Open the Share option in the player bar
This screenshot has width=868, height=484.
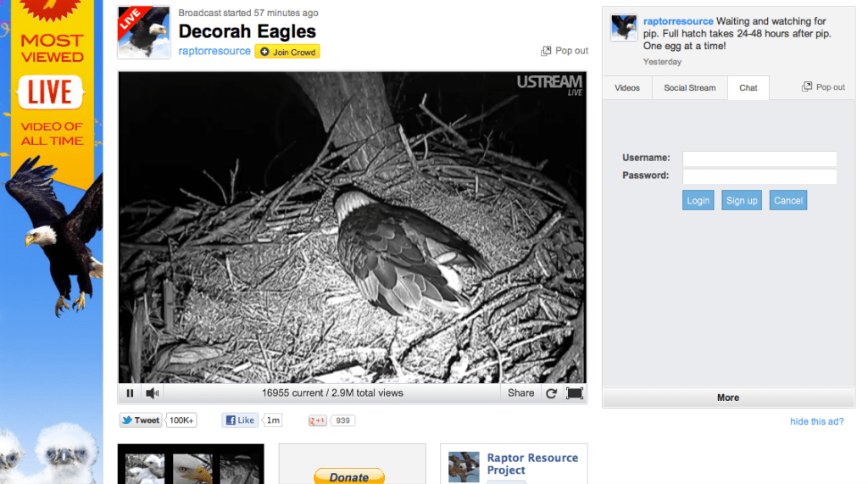point(521,393)
